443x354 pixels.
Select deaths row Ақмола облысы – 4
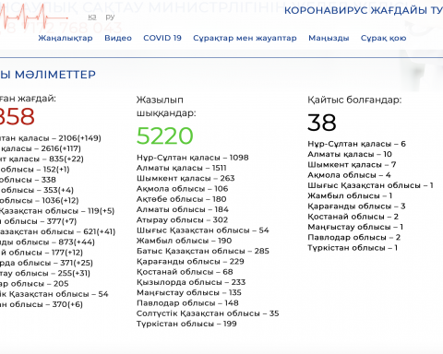349,175
